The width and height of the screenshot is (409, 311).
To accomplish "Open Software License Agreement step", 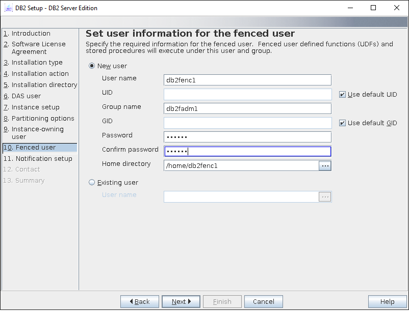I will click(x=38, y=48).
